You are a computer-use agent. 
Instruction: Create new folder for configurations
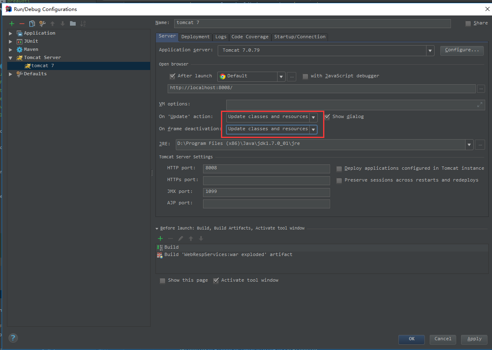tap(73, 24)
